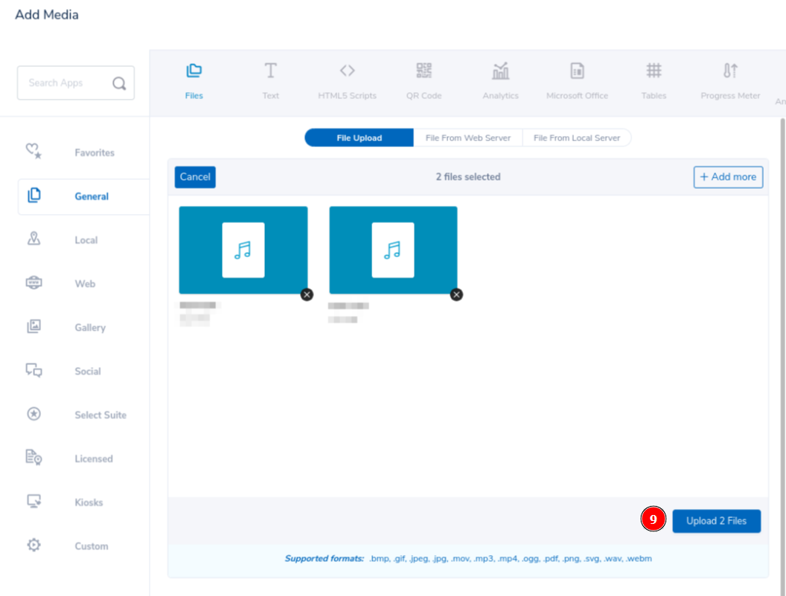Click the Upload 2 Files button
Viewport: 786px width, 596px height.
(x=716, y=521)
